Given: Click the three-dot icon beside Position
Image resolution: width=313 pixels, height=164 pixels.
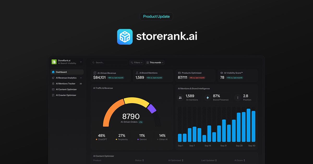Looking at the screenshot, I should click(x=238, y=98).
